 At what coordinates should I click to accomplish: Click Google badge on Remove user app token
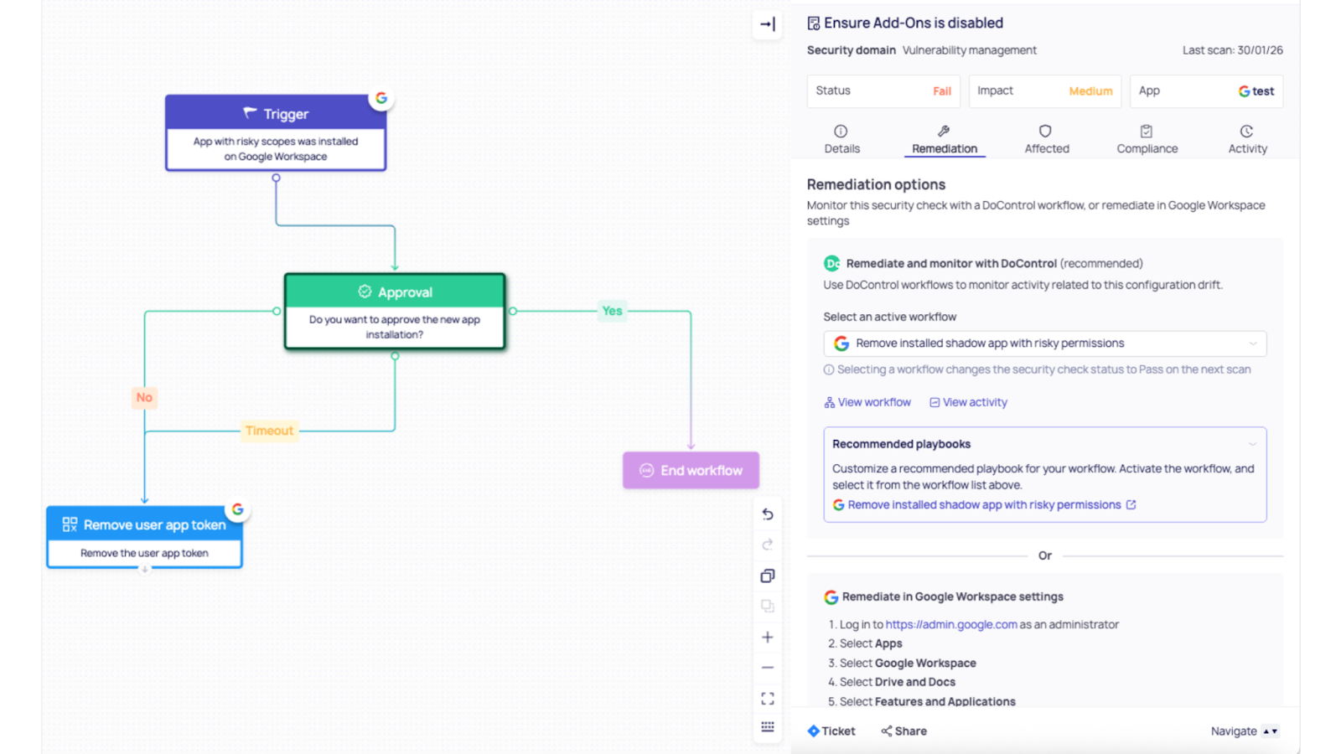238,509
